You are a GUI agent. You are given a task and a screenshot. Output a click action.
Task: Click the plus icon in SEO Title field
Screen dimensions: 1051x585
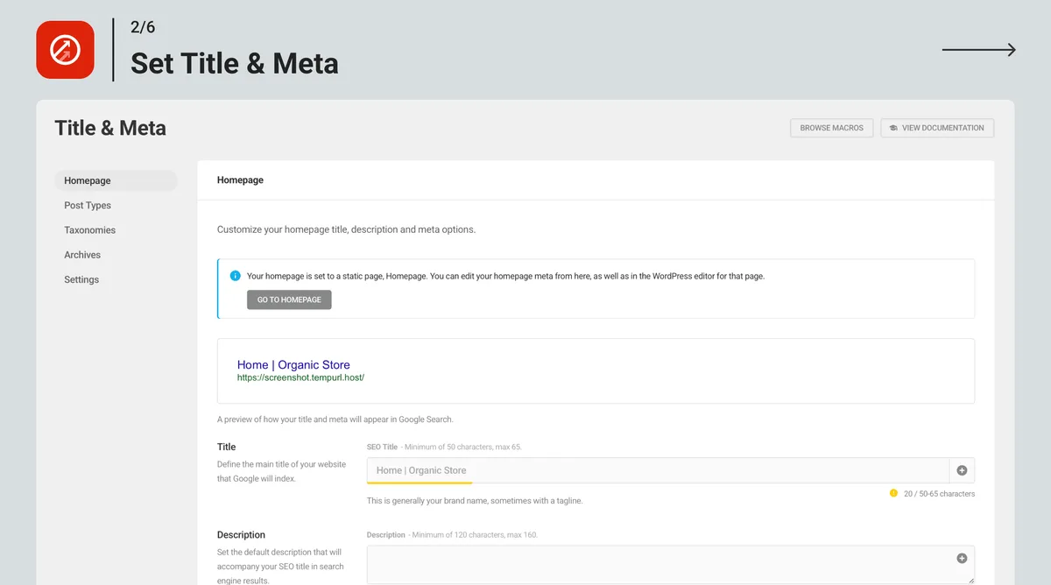click(962, 470)
